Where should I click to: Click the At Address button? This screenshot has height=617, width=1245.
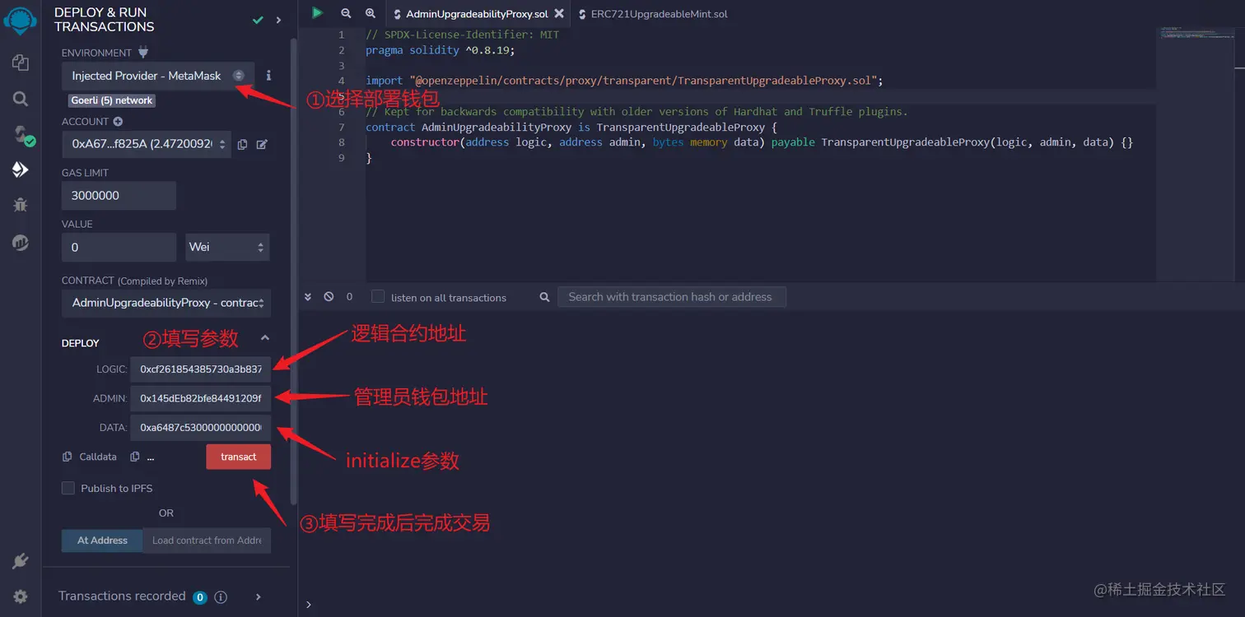102,540
